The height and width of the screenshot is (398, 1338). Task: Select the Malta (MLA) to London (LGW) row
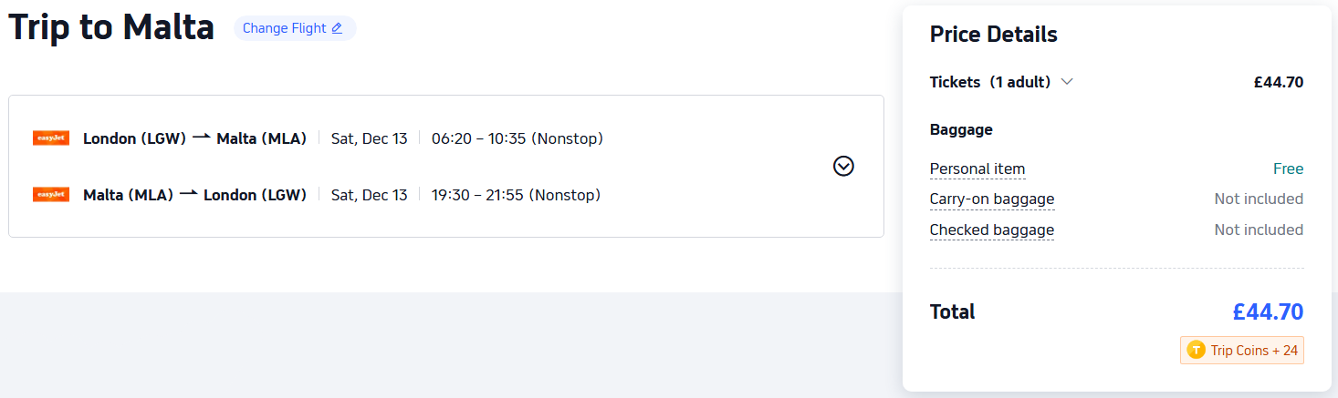[x=194, y=195]
